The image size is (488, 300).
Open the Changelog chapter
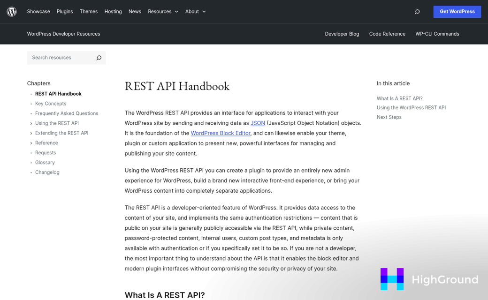[x=47, y=172]
